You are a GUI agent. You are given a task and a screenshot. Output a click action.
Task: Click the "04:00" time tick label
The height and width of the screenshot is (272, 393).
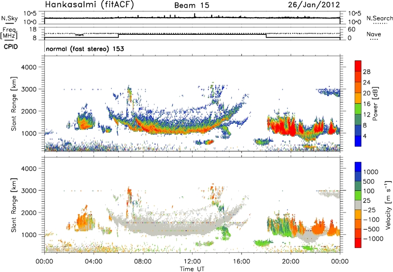point(93,262)
